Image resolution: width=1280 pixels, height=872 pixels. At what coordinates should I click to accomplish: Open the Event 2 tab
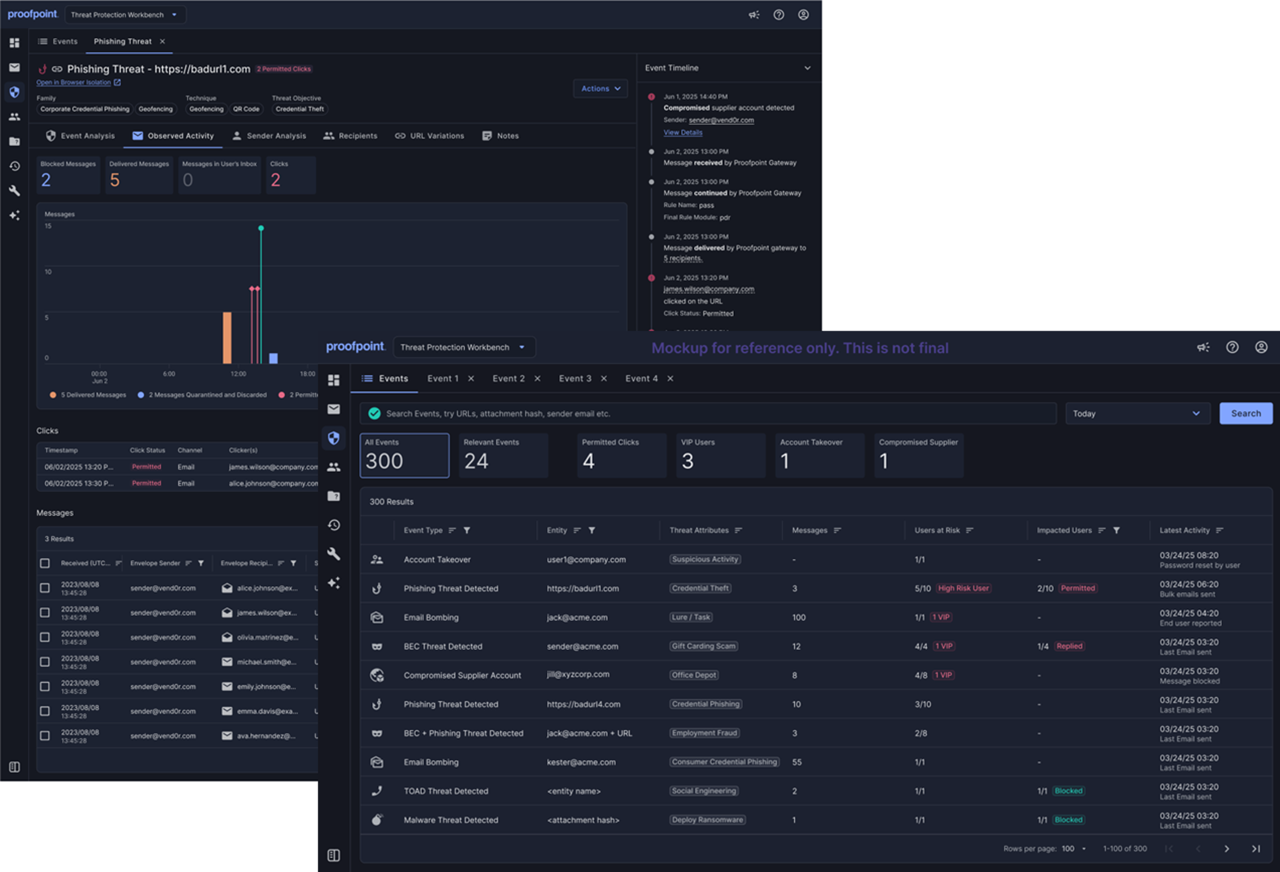508,378
